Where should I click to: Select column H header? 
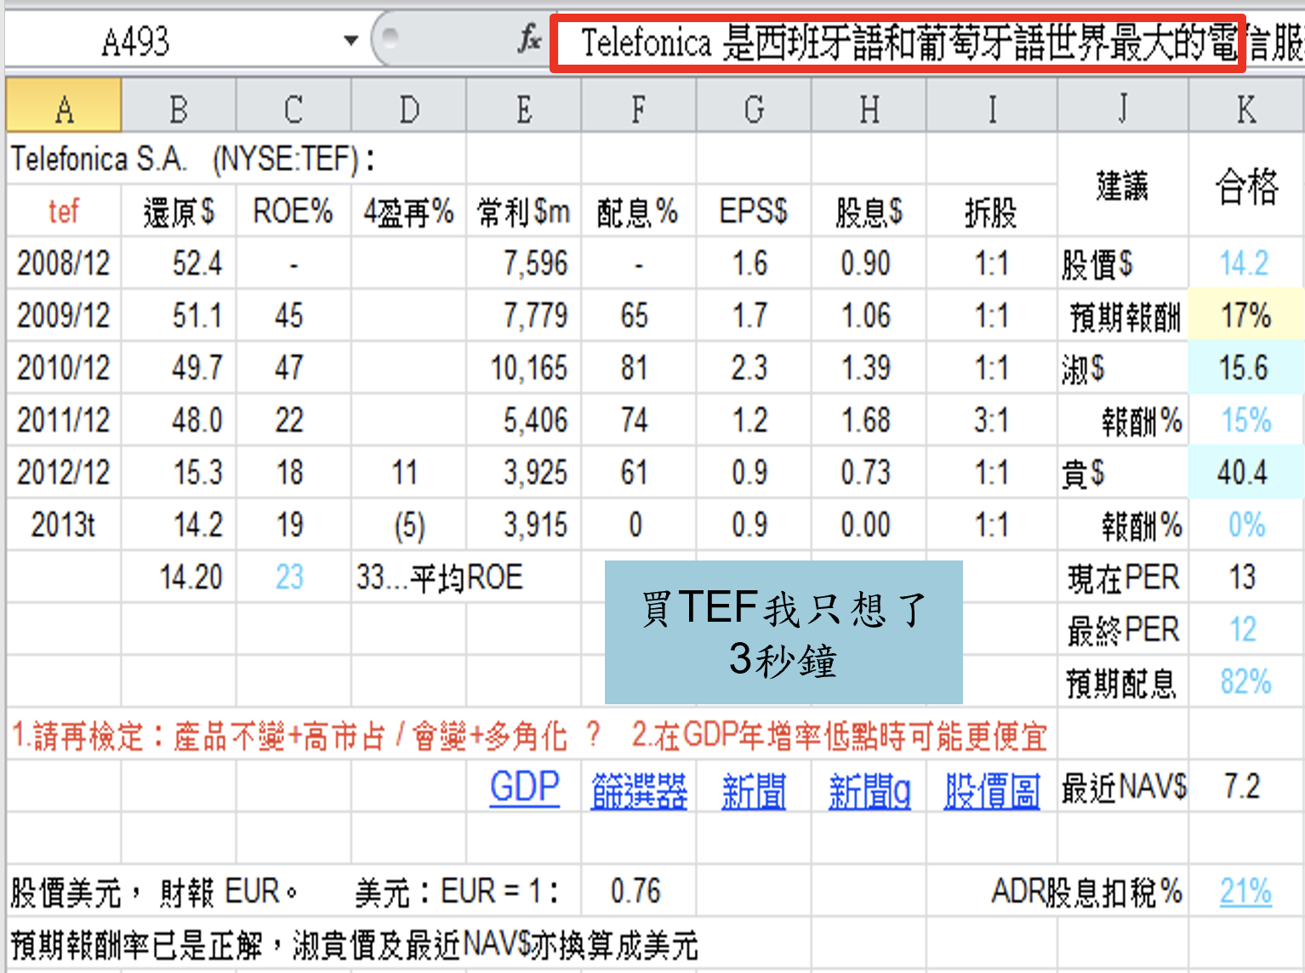tap(869, 105)
